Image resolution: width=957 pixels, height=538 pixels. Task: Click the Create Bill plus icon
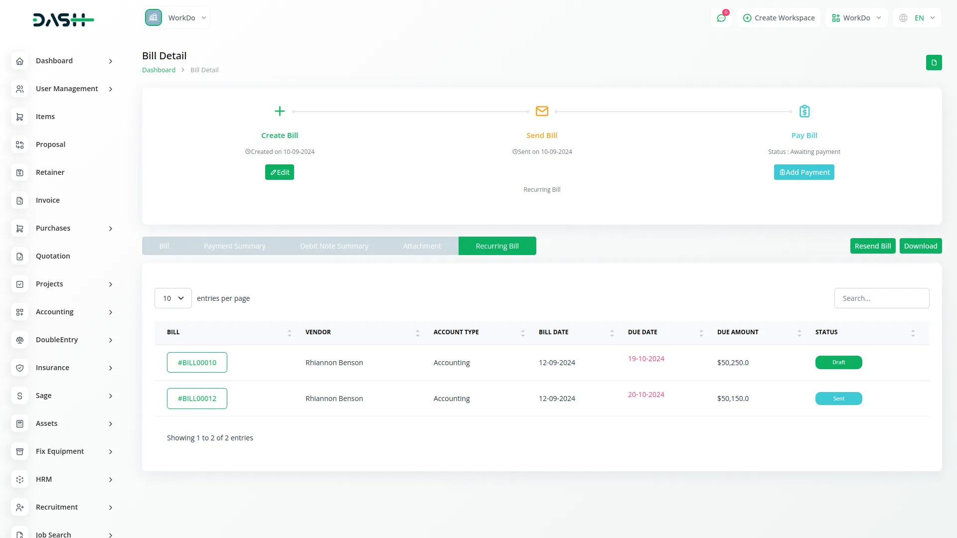(x=280, y=111)
